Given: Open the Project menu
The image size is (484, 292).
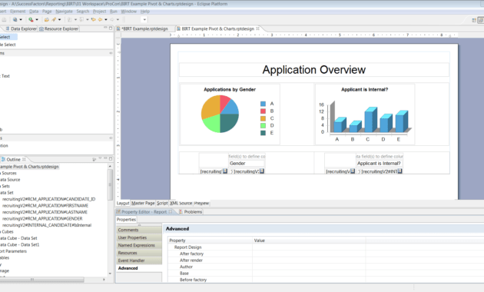Looking at the screenshot, I should 99,12.
